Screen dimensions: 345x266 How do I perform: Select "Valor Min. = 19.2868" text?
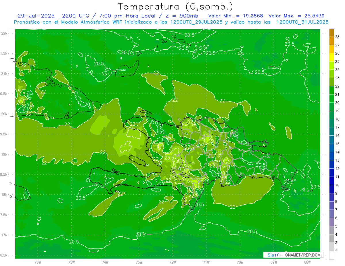pos(235,16)
